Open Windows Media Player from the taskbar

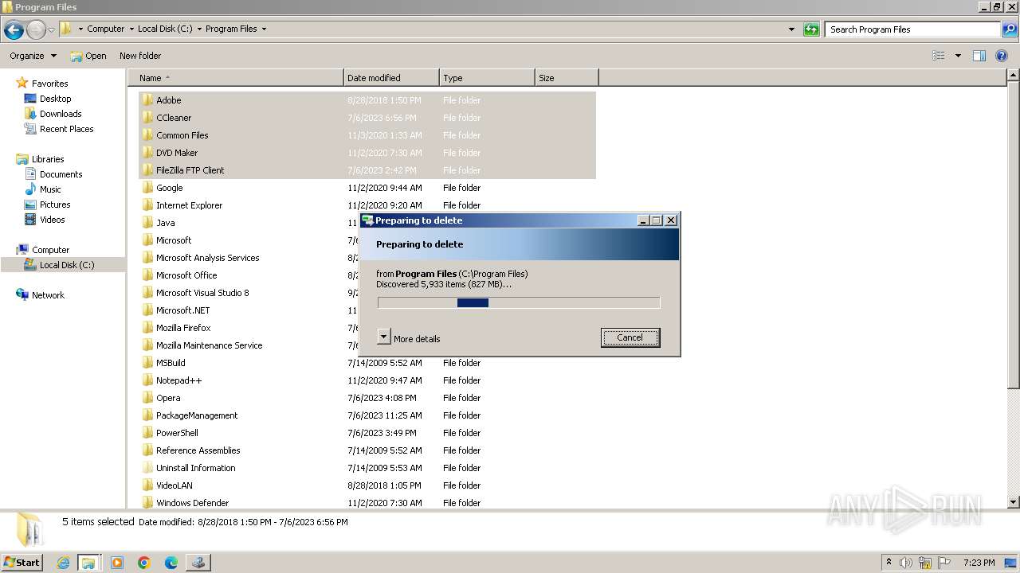[117, 563]
